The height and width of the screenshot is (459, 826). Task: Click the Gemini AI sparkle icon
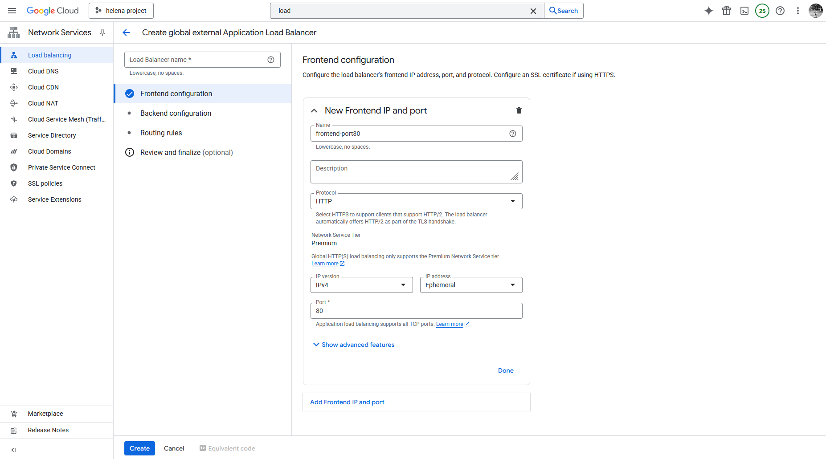point(708,11)
